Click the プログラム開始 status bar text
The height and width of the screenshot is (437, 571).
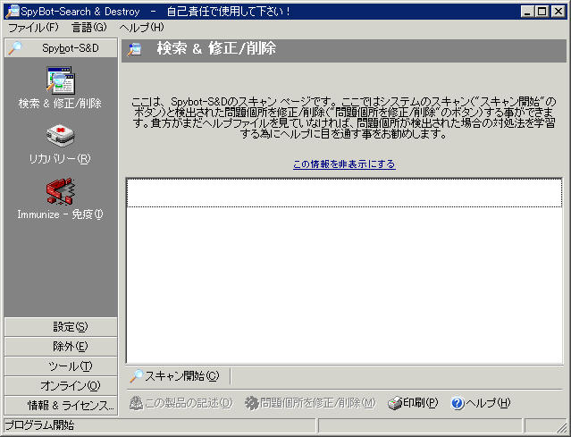pyautogui.click(x=39, y=425)
